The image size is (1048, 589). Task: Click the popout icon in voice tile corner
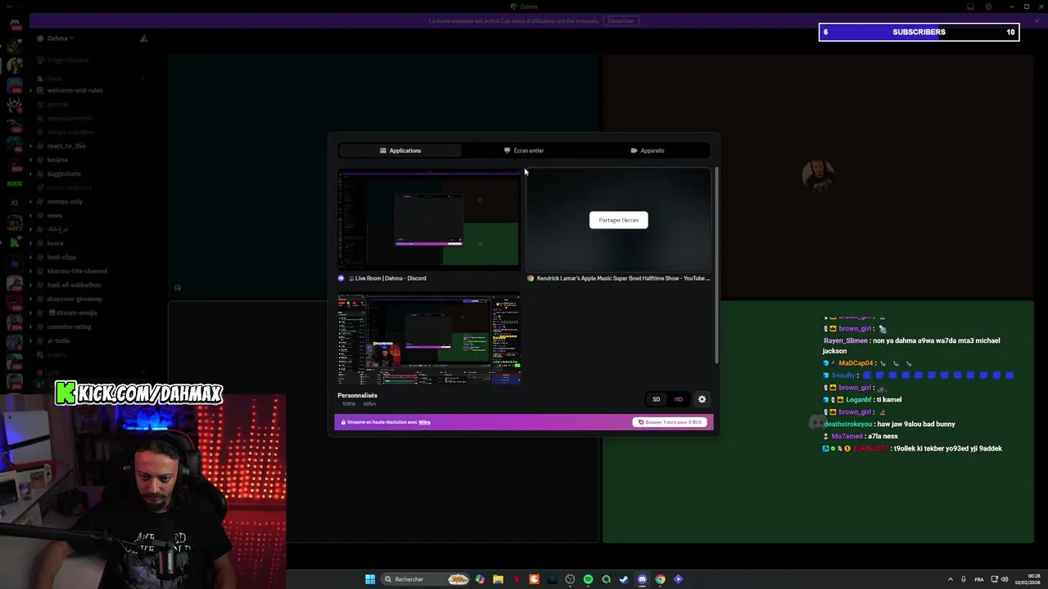tap(178, 287)
